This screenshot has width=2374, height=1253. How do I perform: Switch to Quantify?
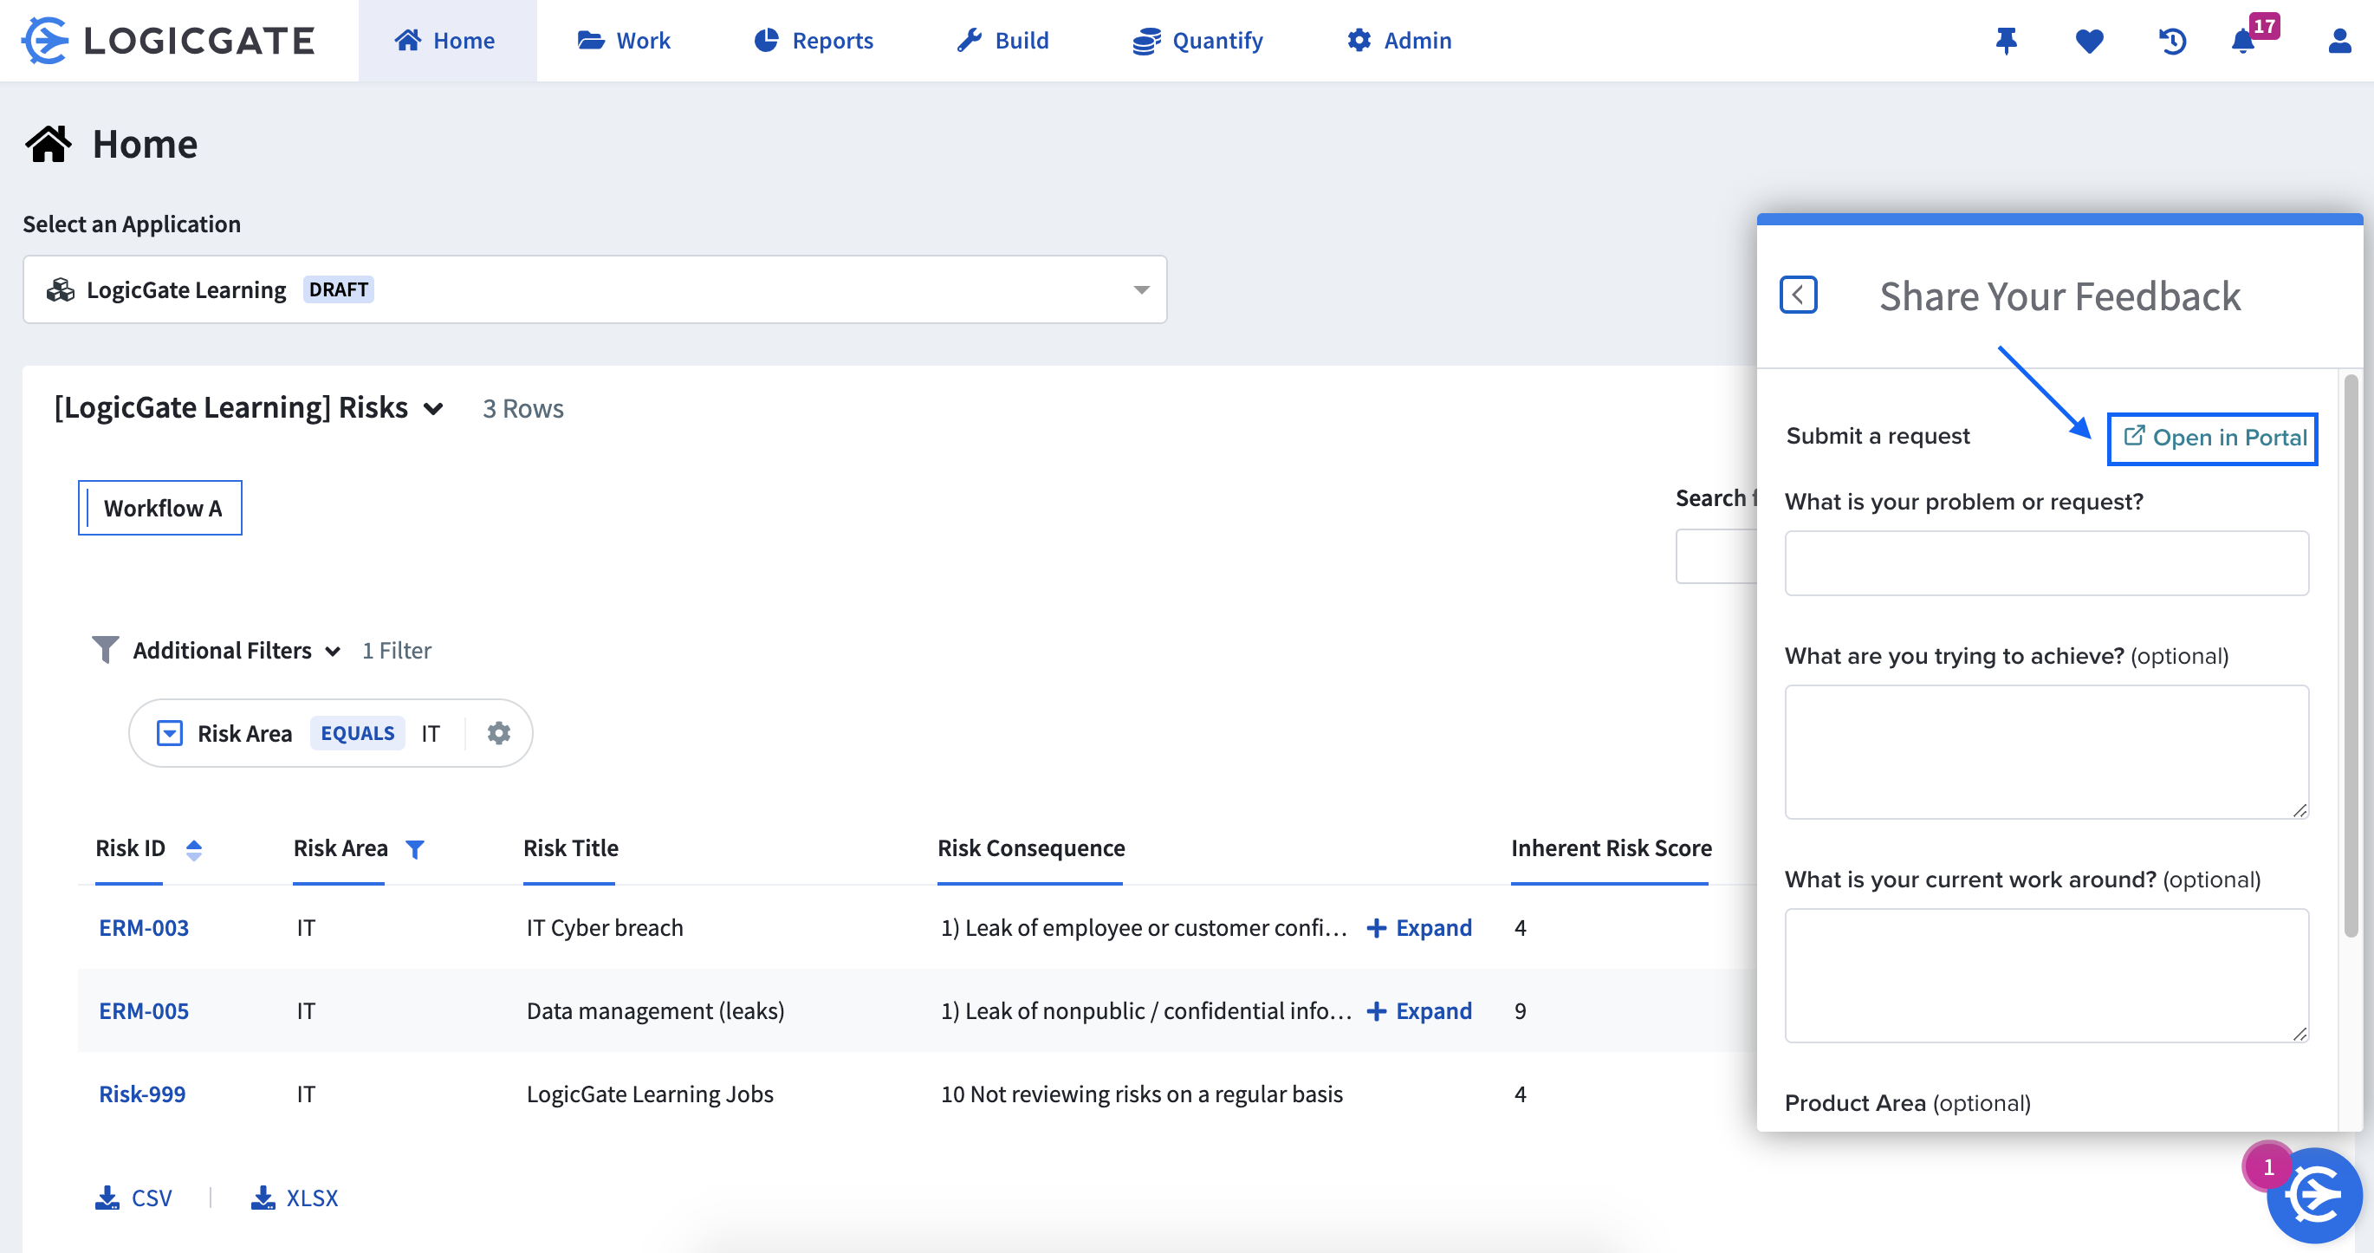tap(1197, 41)
